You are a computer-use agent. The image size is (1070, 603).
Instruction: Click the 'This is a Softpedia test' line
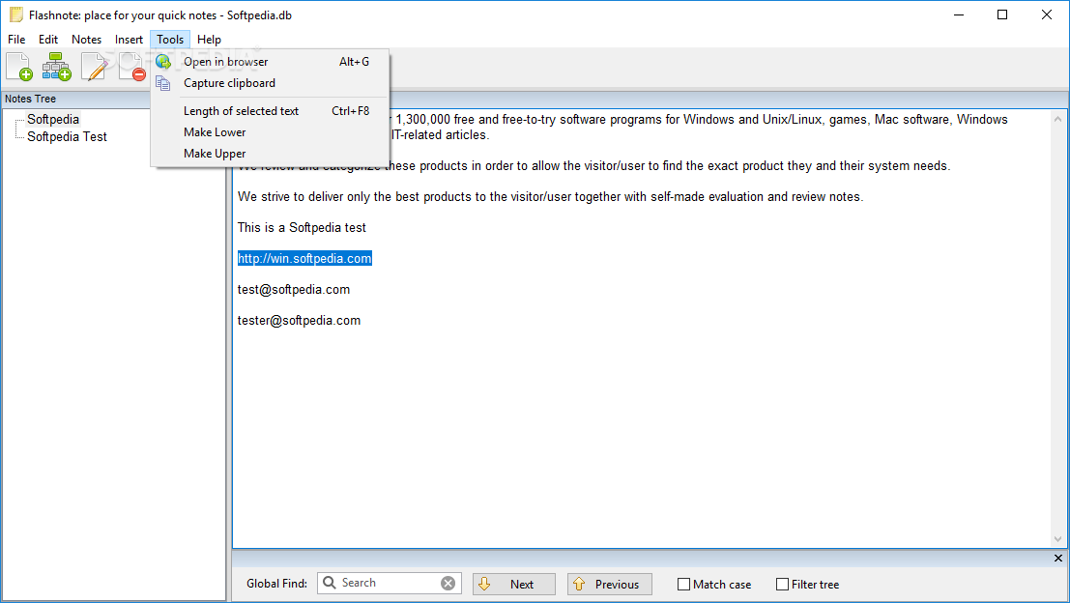pos(302,228)
